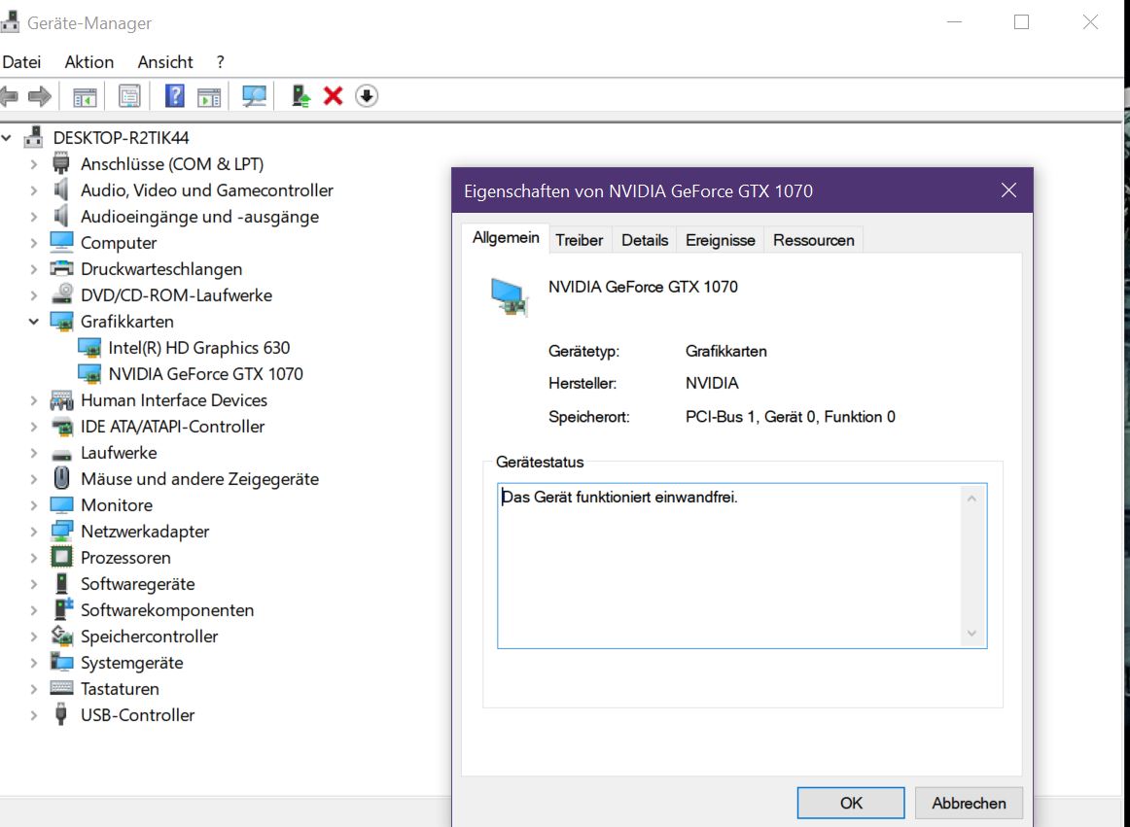
Task: Click the DESKTOP-R2TIK44 computer icon
Action: [34, 137]
